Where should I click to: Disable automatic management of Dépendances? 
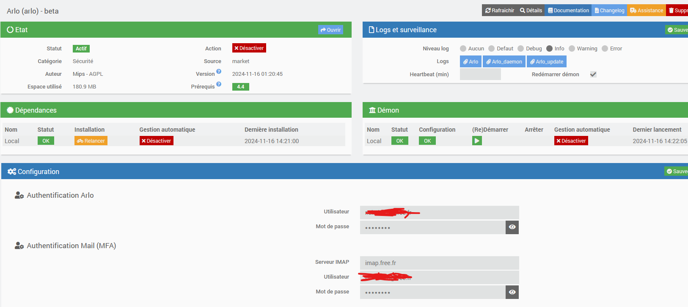click(157, 141)
